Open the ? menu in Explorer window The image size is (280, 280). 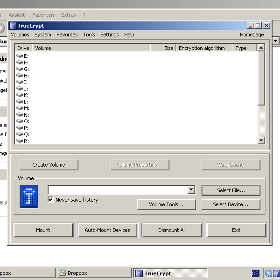click(84, 15)
